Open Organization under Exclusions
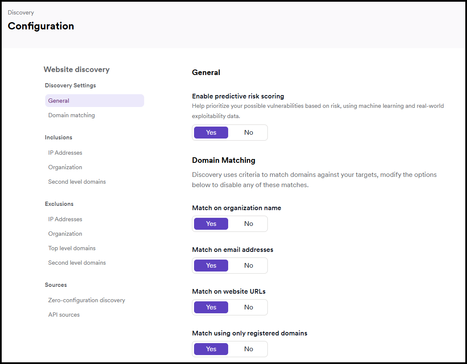 [x=65, y=234]
